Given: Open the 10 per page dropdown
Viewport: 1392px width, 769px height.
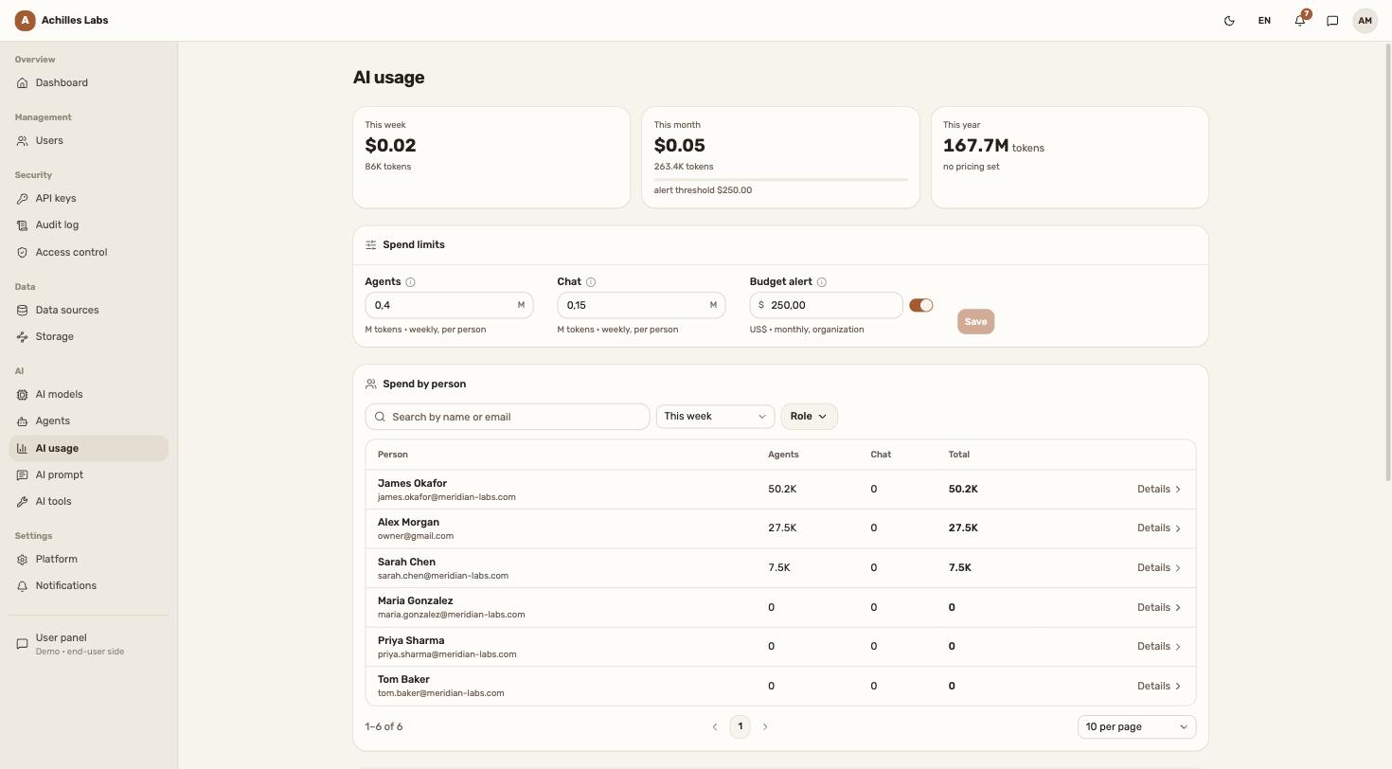Looking at the screenshot, I should (1136, 726).
